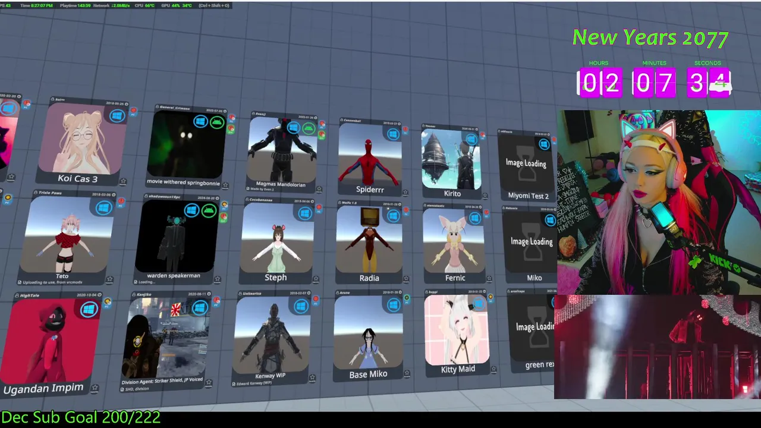Viewport: 761px width, 428px height.
Task: Click Windows platform icon on movie withered springbonnie card
Action: pyautogui.click(x=200, y=122)
